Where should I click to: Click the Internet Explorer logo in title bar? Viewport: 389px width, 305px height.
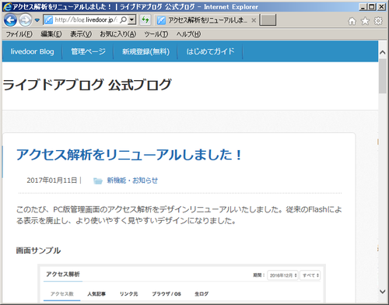coord(7,6)
